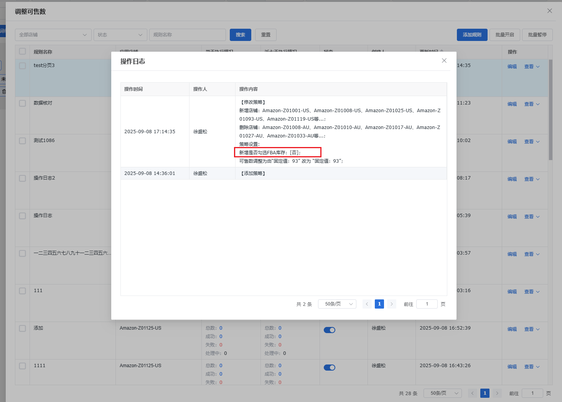Expand 查看 menu for test分页3 row
This screenshot has height=402, width=562.
coord(532,67)
